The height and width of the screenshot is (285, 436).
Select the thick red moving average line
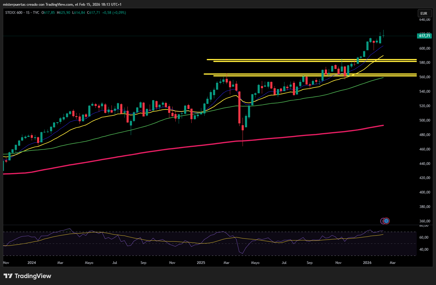tap(193, 147)
